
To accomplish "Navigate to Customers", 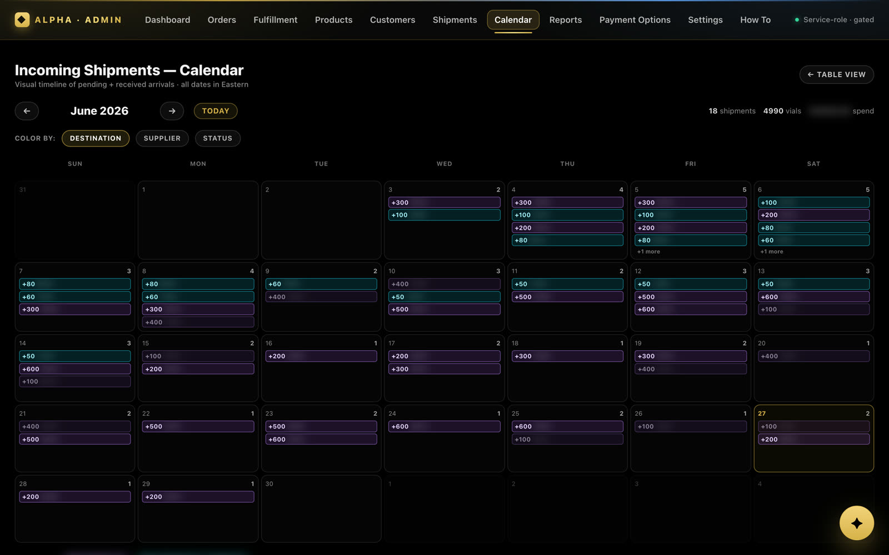I will pyautogui.click(x=392, y=20).
